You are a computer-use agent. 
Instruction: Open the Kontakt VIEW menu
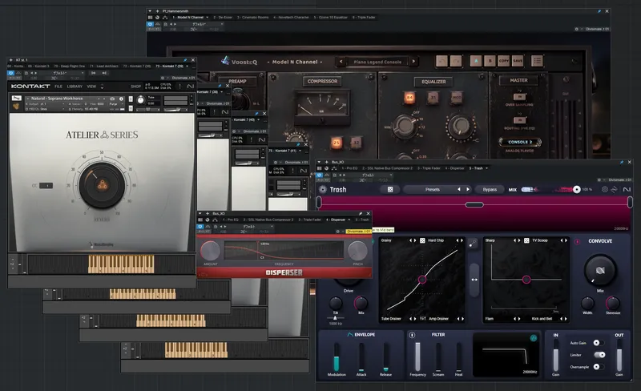coord(91,87)
